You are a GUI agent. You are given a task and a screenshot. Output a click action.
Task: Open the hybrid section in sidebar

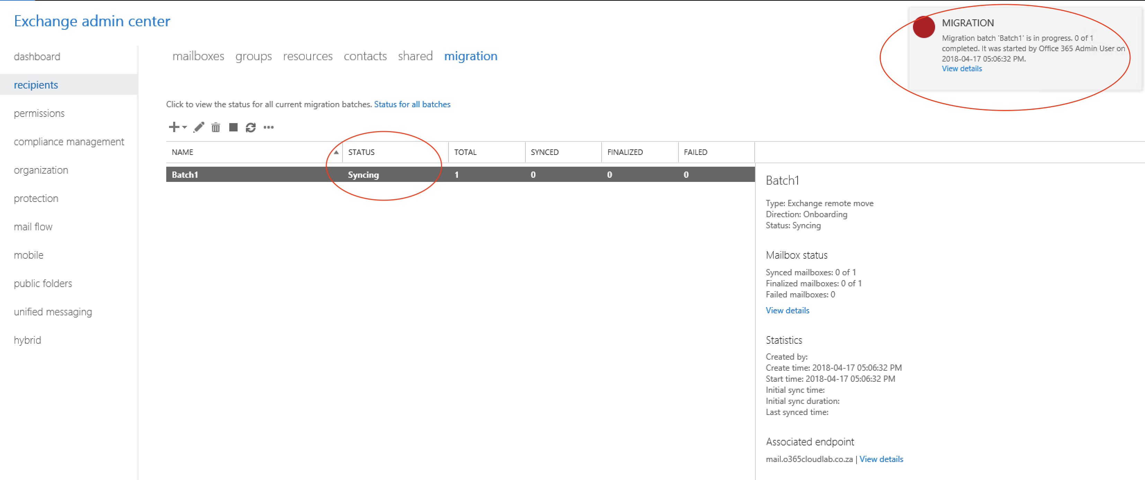pyautogui.click(x=27, y=340)
